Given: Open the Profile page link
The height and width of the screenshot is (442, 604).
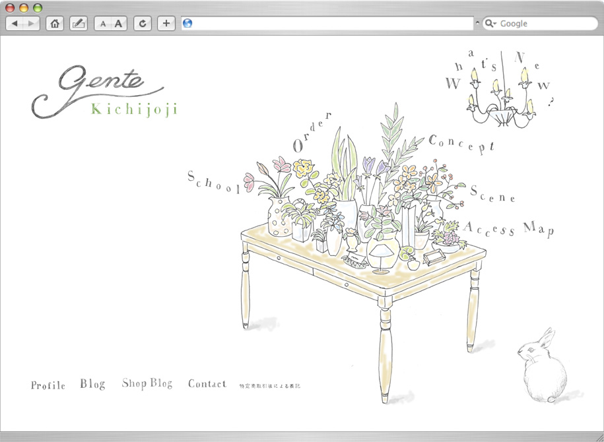Looking at the screenshot, I should coord(48,385).
